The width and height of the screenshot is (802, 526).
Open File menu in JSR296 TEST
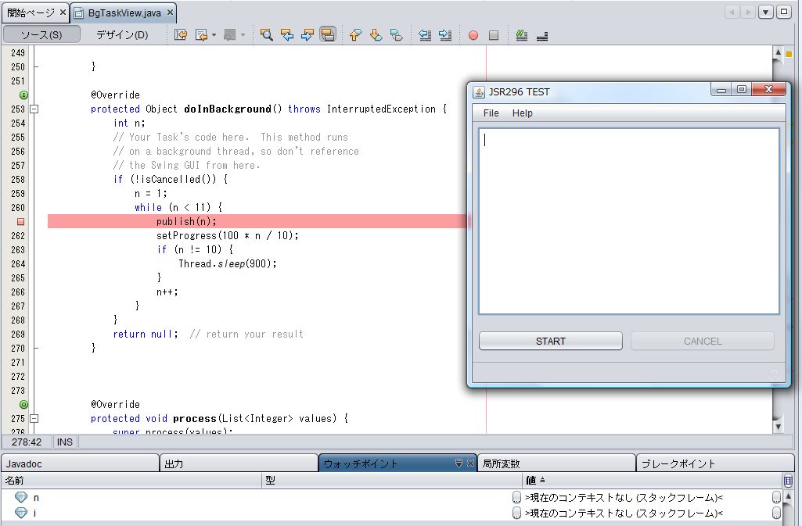[x=491, y=113]
